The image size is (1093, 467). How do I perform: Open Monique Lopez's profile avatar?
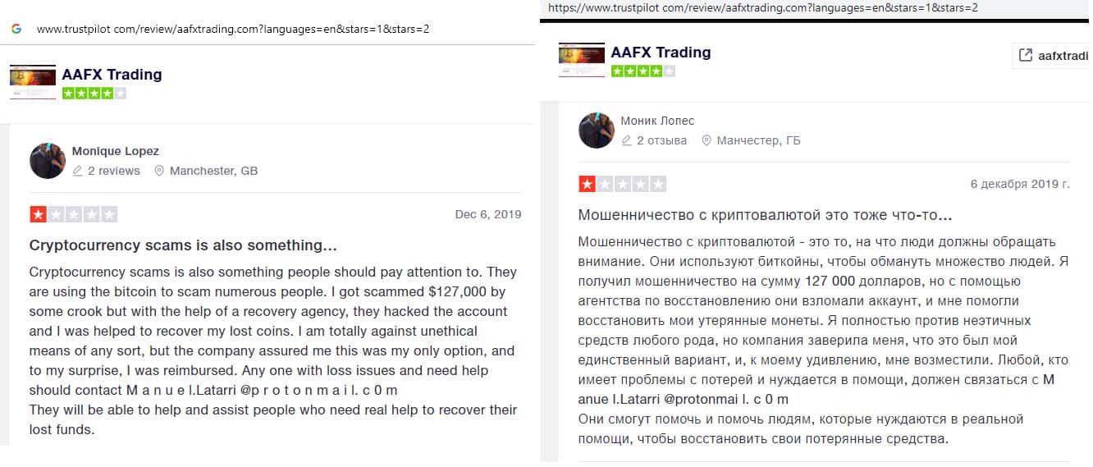pyautogui.click(x=48, y=161)
